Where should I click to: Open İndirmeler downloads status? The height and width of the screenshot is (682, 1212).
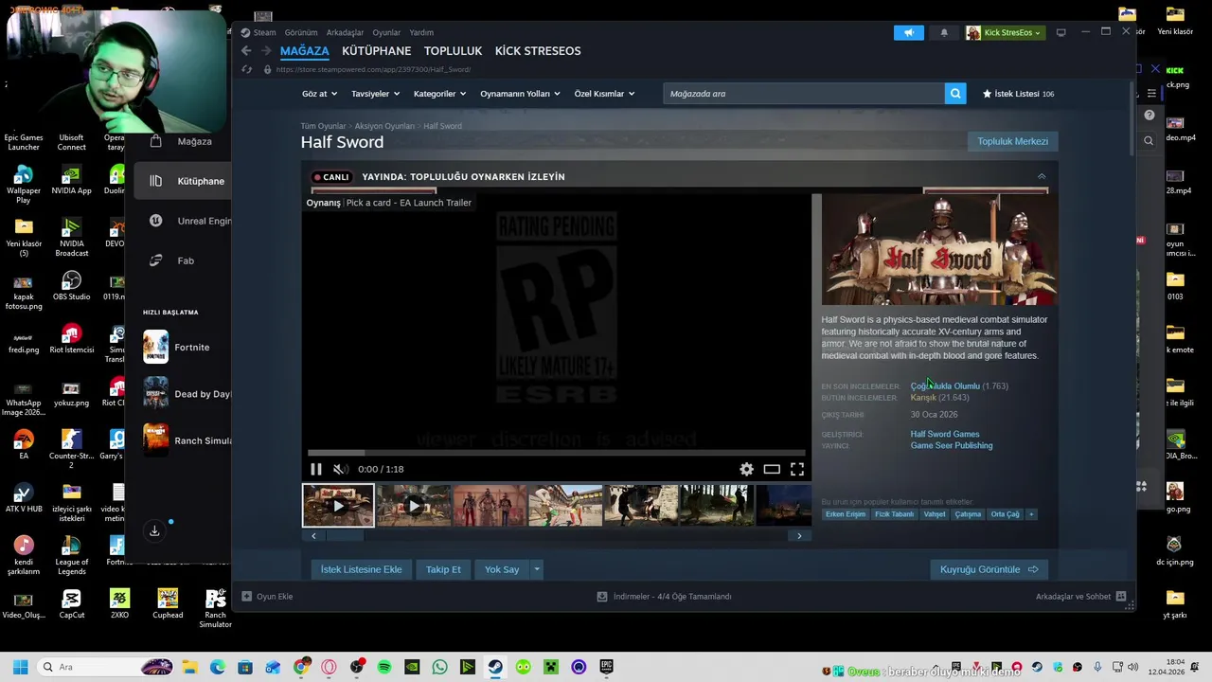coord(665,597)
